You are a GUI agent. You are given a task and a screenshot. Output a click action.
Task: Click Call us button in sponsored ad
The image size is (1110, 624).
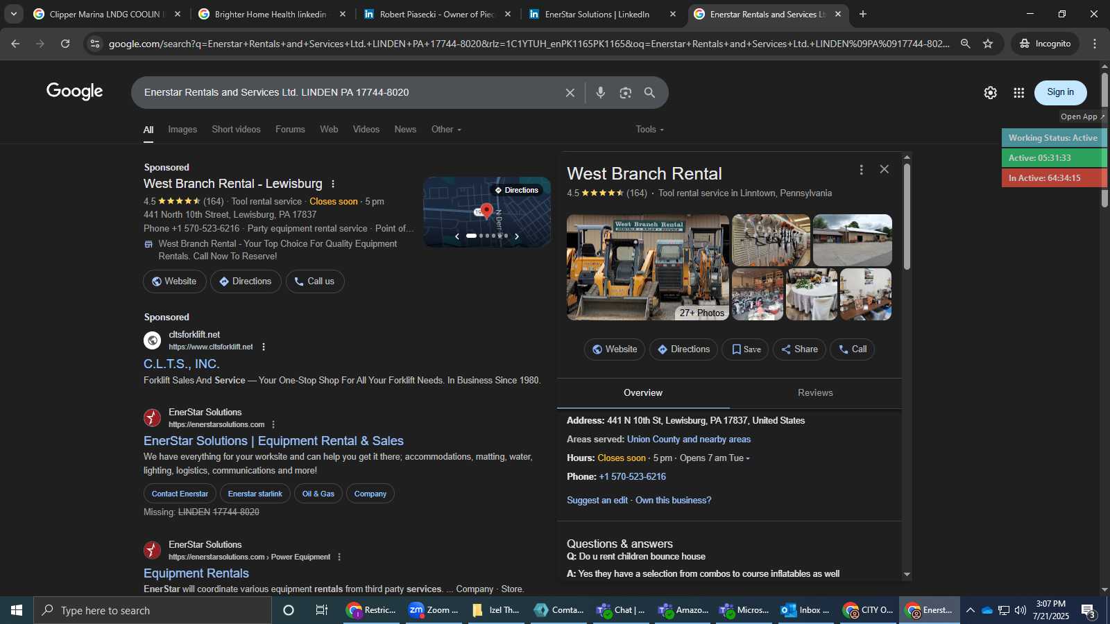[x=315, y=281]
